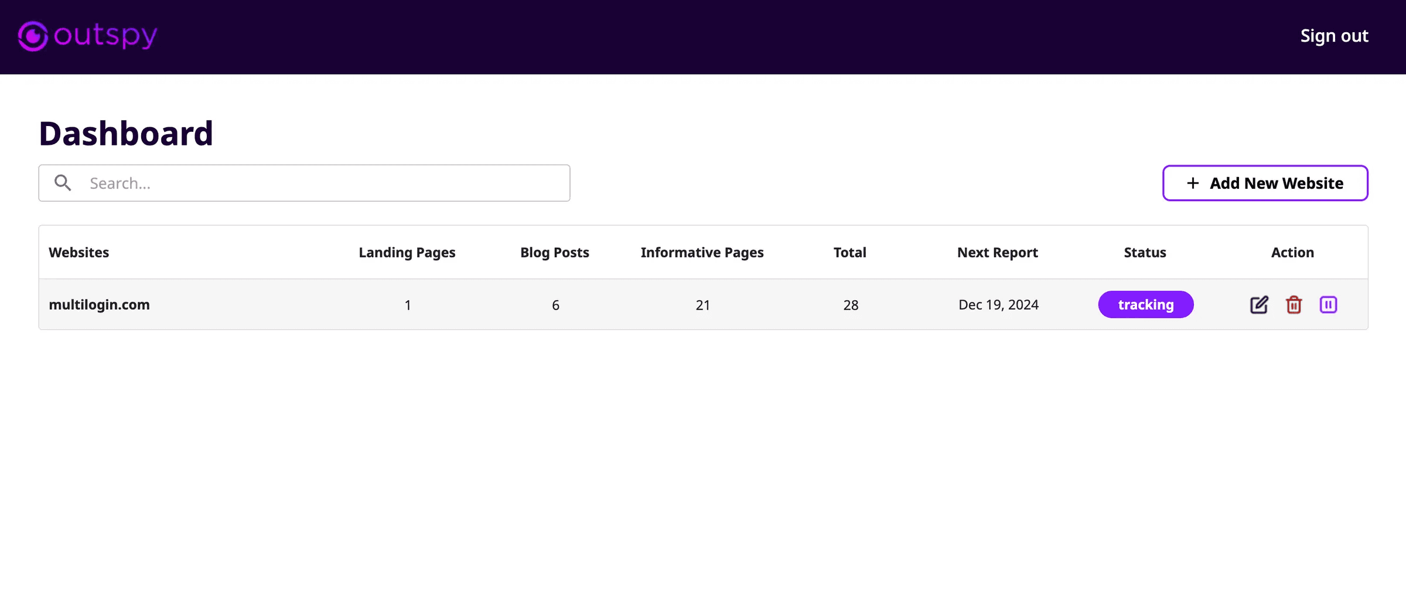Click the Dec 19, 2024 report date

998,305
